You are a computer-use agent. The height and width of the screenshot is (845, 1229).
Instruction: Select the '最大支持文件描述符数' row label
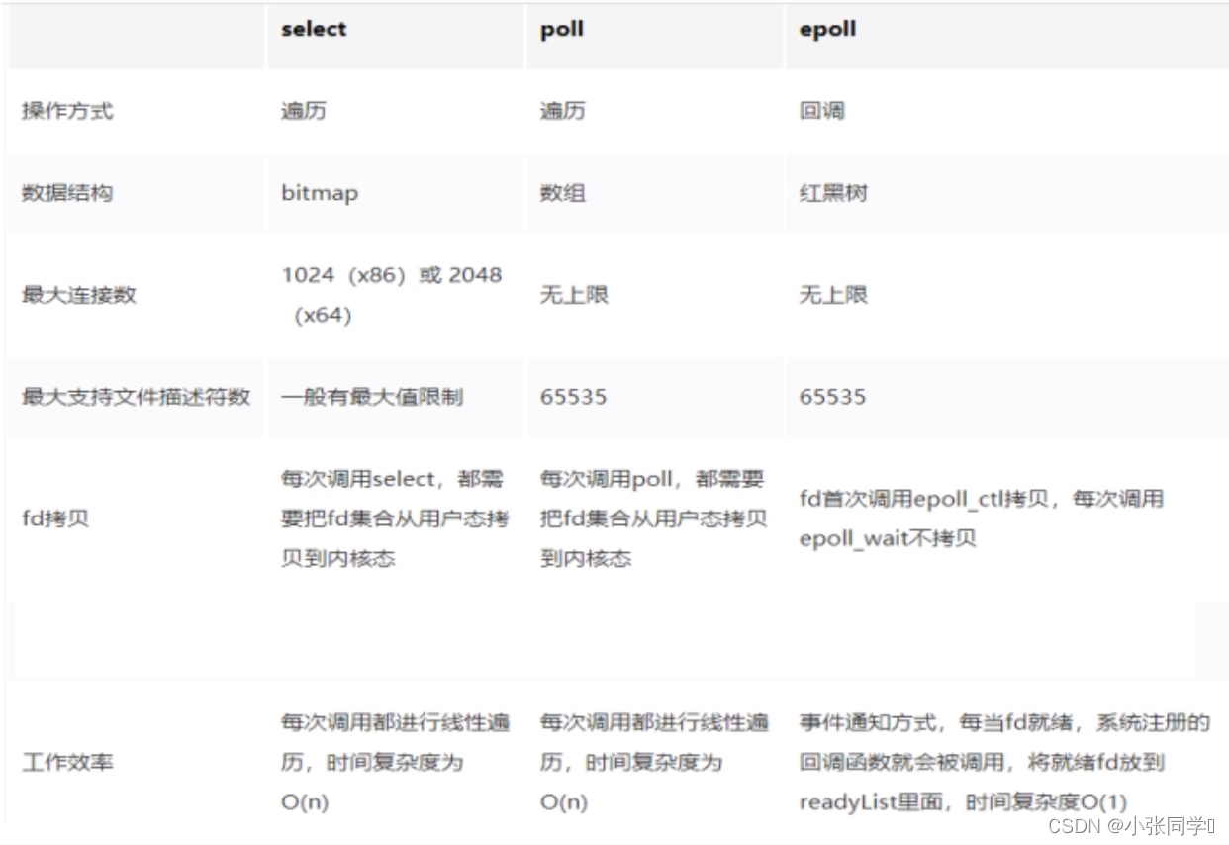pos(136,397)
